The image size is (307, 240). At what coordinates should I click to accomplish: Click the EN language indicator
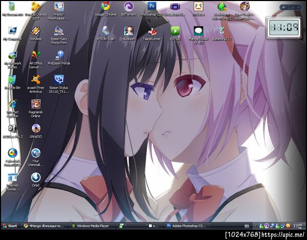point(247,226)
